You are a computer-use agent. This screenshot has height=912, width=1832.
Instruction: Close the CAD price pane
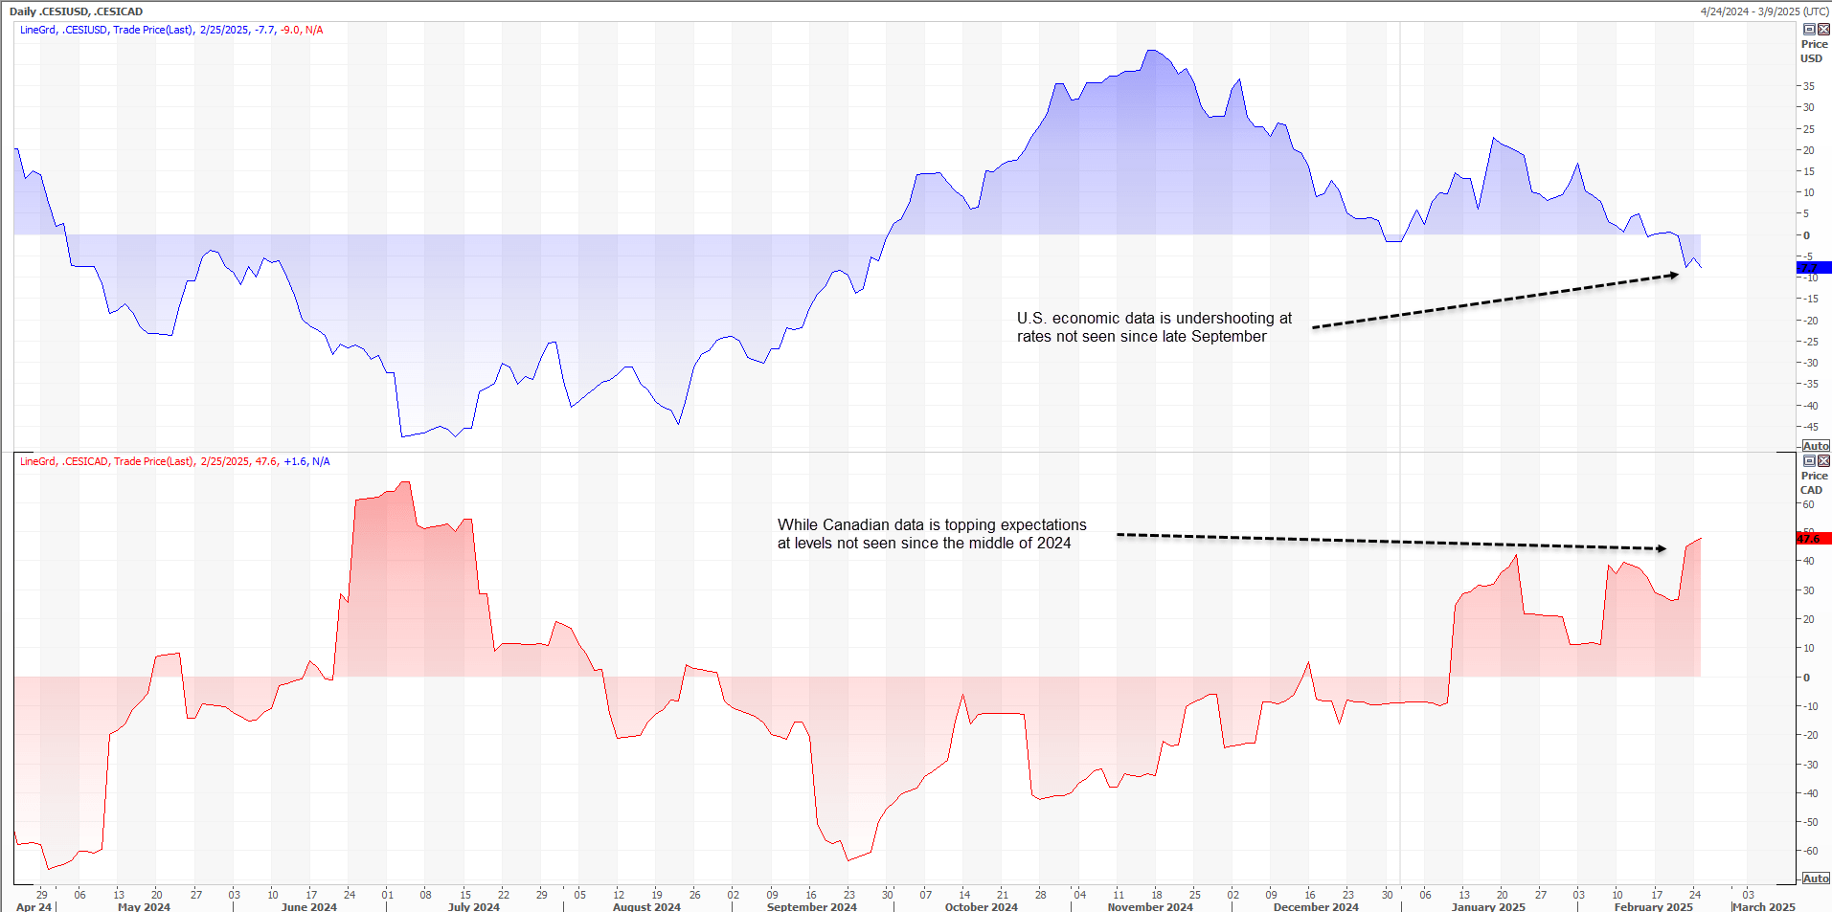tap(1823, 461)
